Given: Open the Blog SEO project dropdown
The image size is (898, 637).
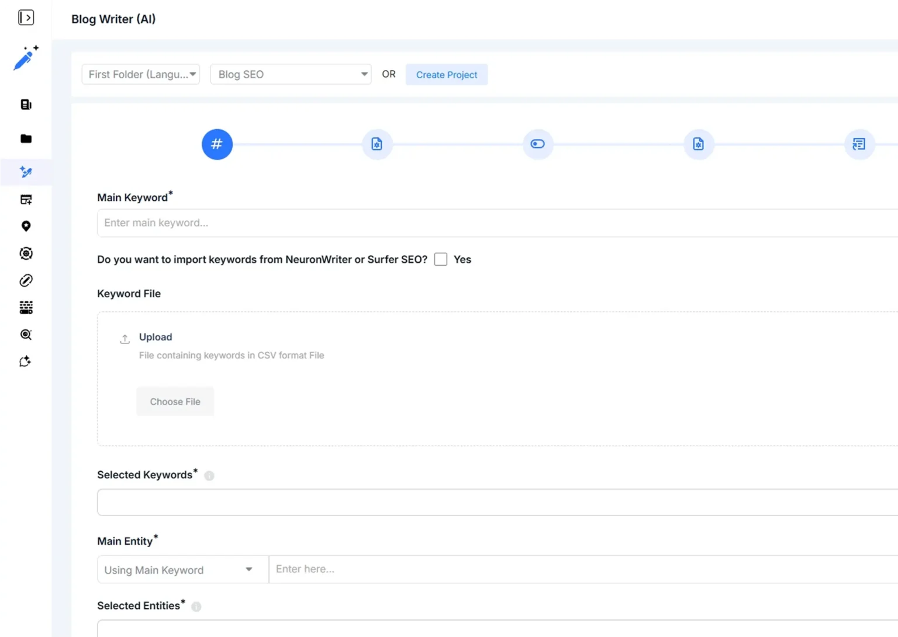Looking at the screenshot, I should click(291, 74).
